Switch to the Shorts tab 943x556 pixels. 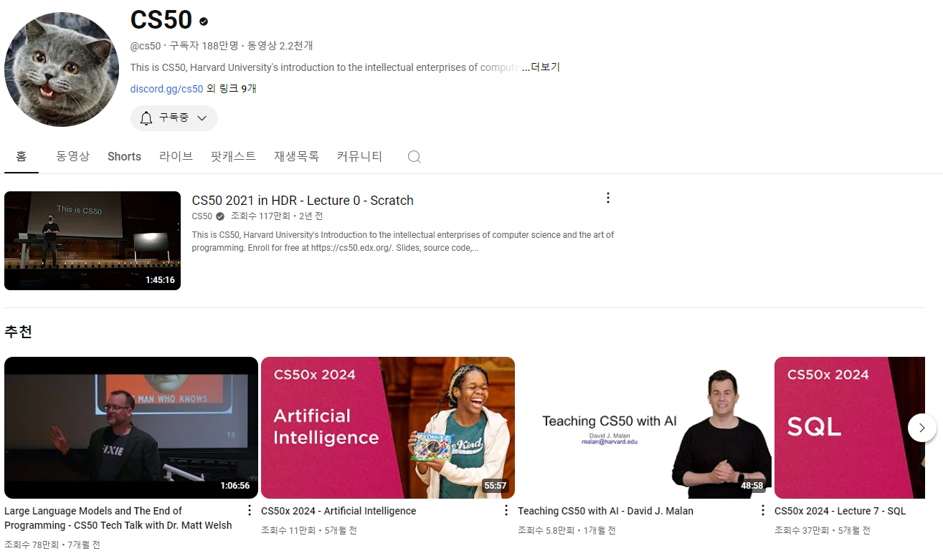click(x=124, y=156)
